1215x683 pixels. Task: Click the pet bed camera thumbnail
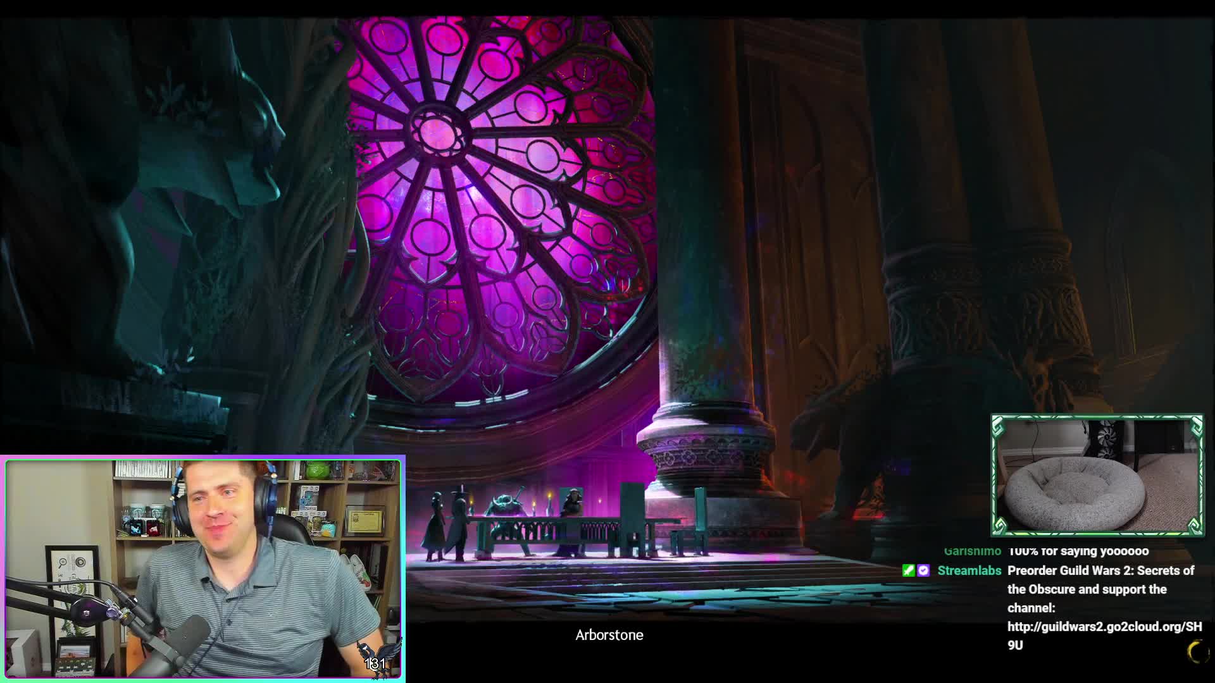[x=1097, y=476]
